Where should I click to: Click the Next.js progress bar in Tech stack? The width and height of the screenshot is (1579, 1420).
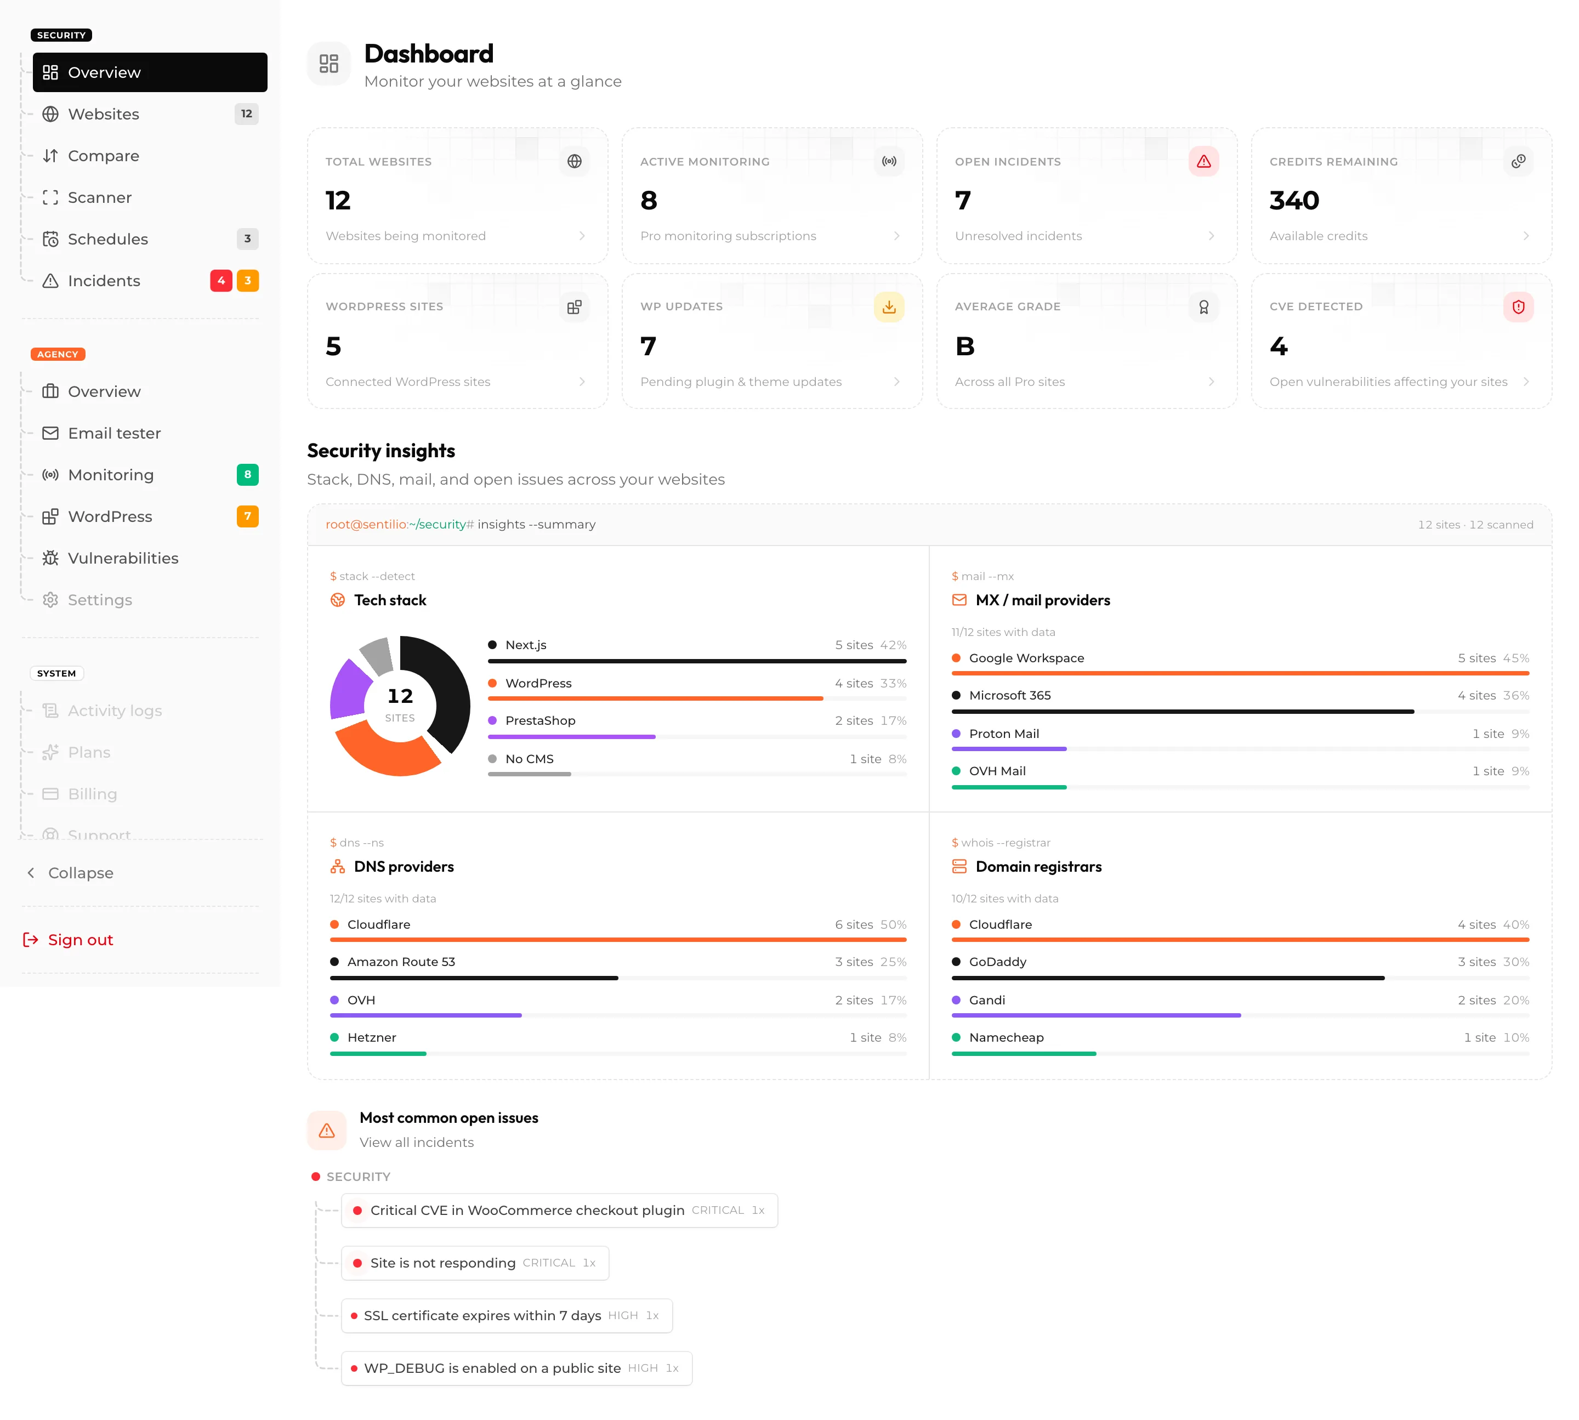point(697,661)
